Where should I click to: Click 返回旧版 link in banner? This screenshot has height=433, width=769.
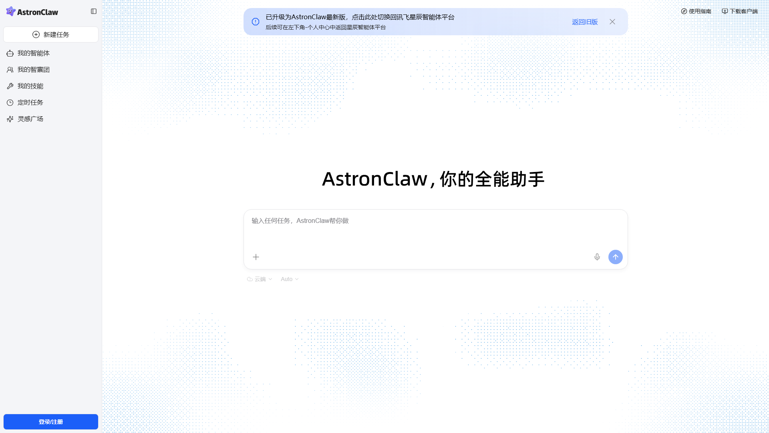tap(585, 22)
